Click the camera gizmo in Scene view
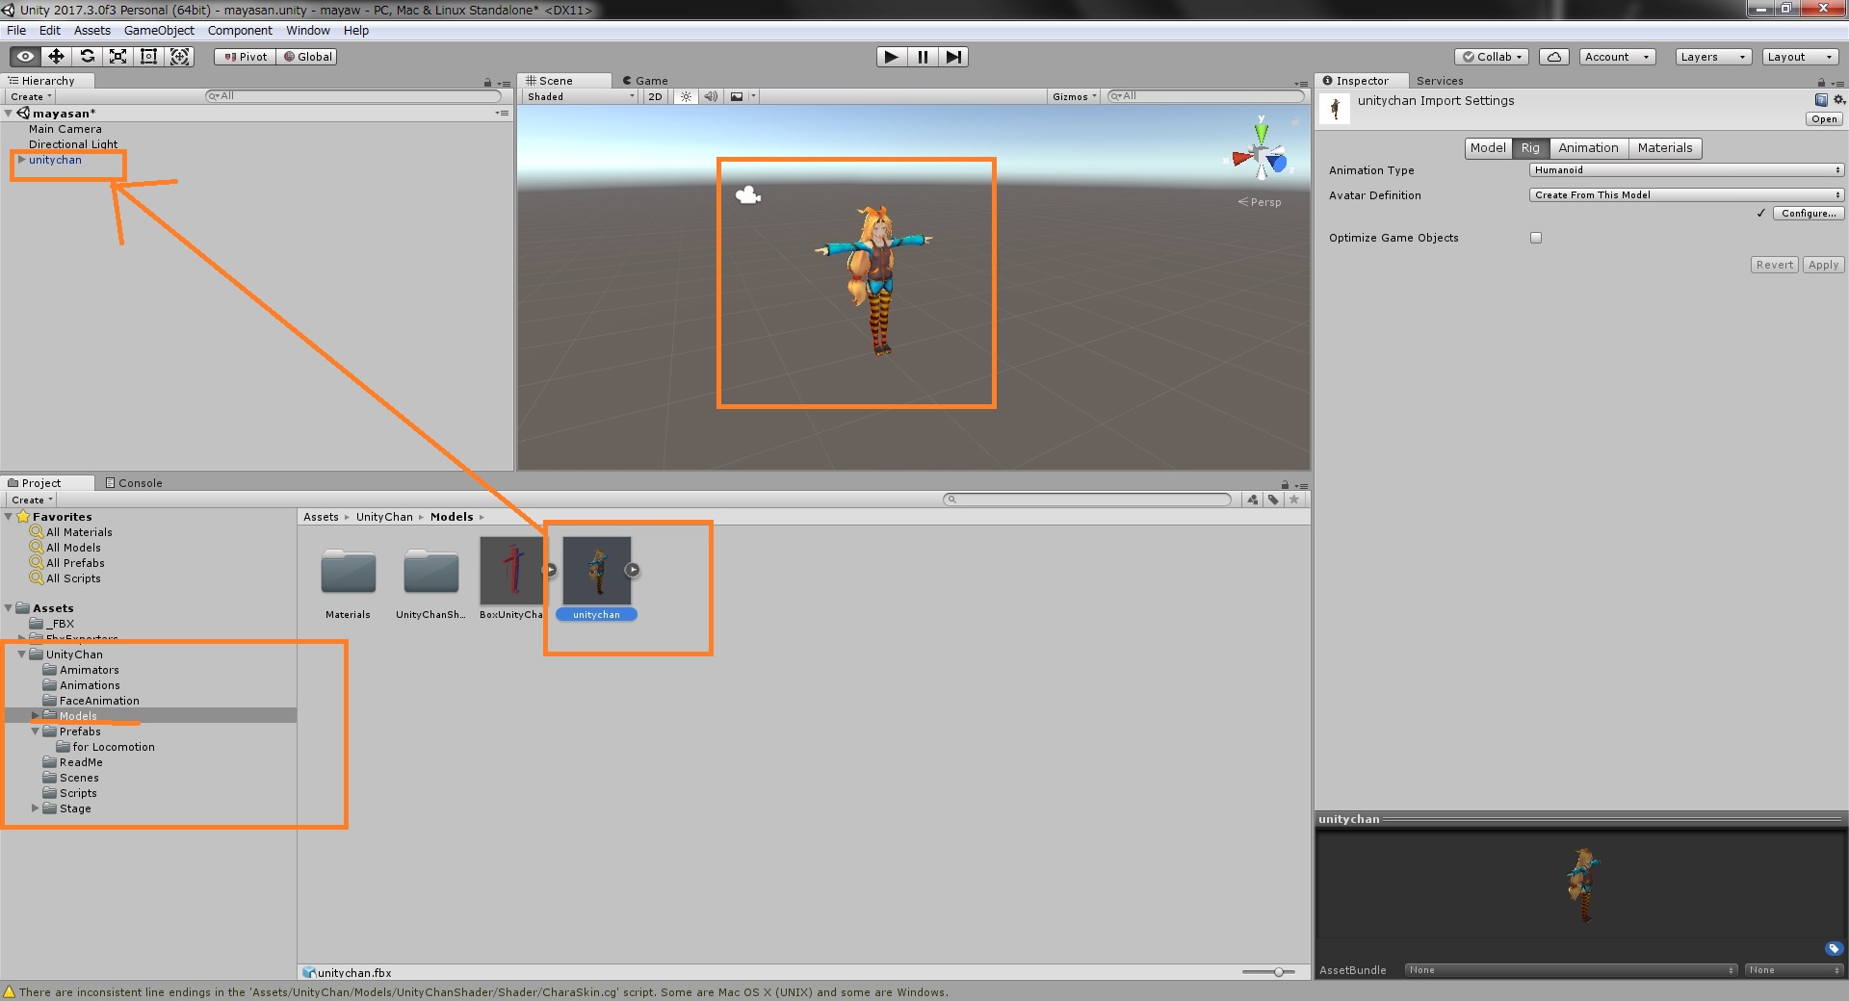 [747, 196]
